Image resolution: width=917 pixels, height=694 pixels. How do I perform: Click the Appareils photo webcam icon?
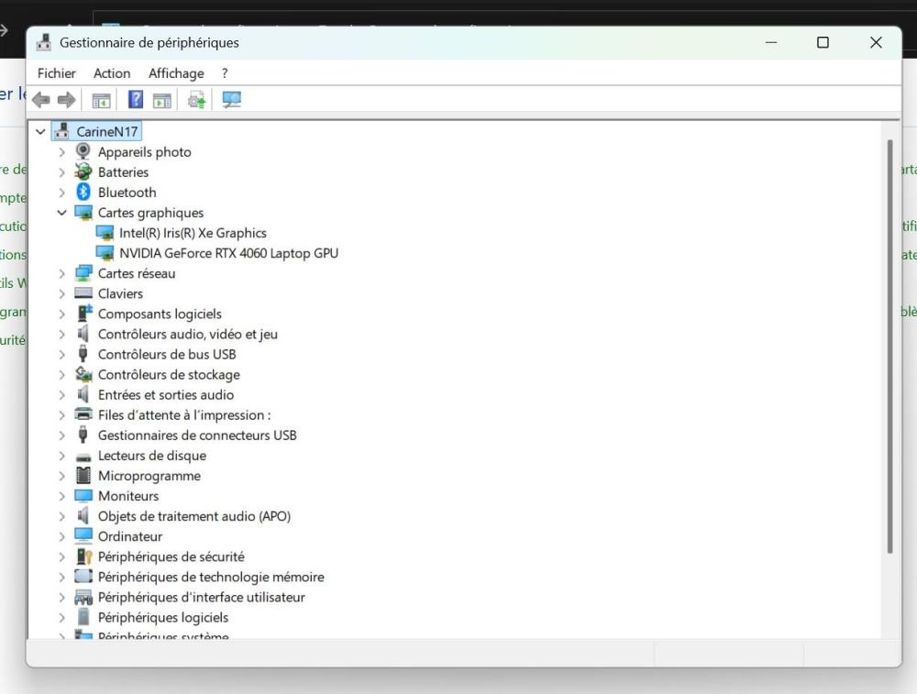pos(83,151)
